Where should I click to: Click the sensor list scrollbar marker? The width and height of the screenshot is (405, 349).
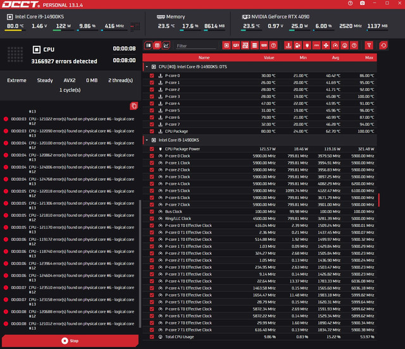pos(379,200)
